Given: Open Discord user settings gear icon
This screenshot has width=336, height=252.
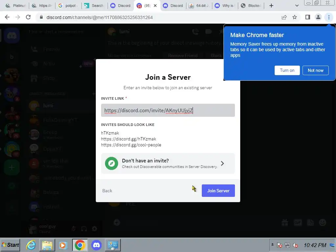Looking at the screenshot, I should click(x=94, y=229).
